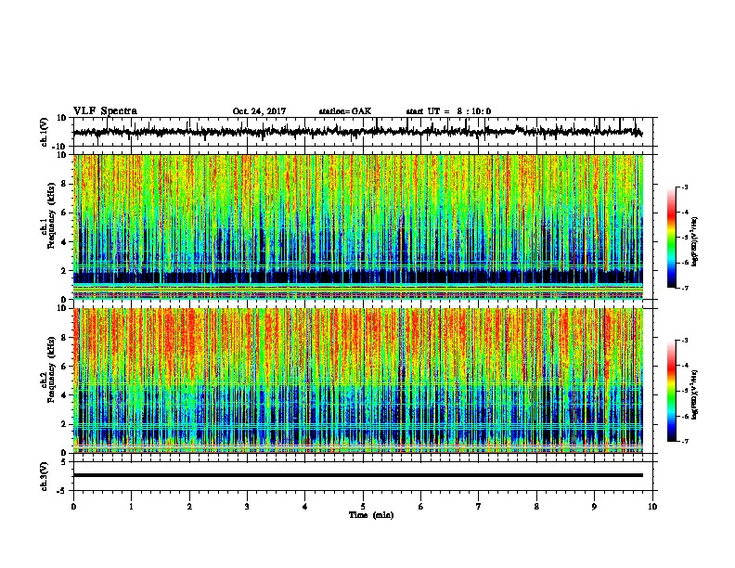Click the ch.1 color bar unit label
The width and height of the screenshot is (735, 568).
pos(695,242)
